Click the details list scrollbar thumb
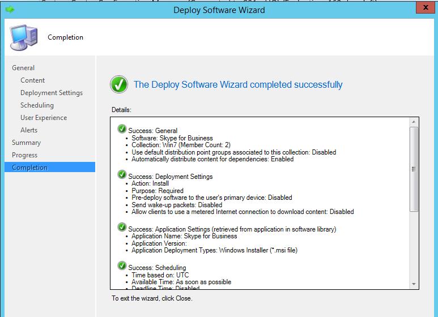The height and width of the screenshot is (317, 438). pos(414,170)
